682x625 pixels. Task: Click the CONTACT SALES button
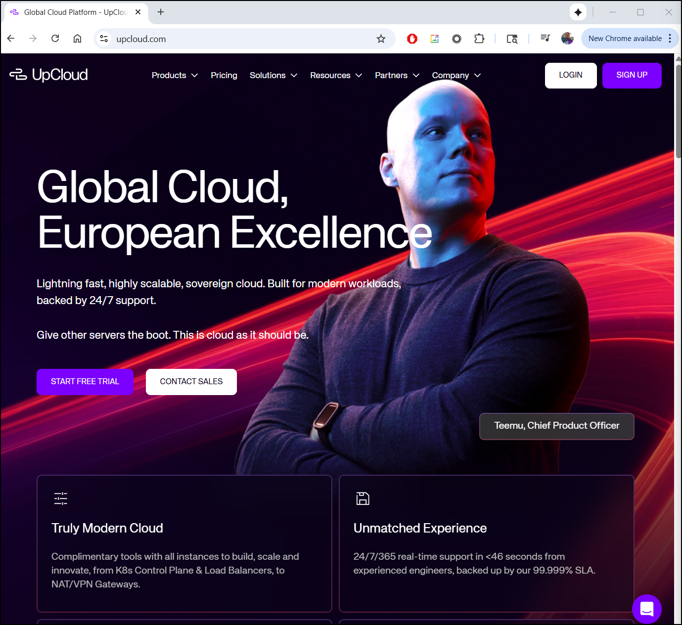(x=191, y=382)
